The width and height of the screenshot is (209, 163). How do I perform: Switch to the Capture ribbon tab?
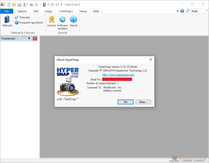point(22,11)
